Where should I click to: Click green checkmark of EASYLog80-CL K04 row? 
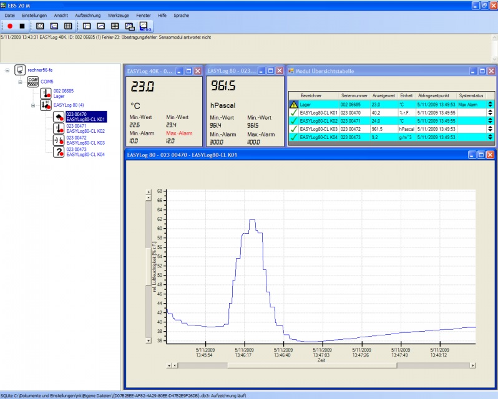coord(294,137)
